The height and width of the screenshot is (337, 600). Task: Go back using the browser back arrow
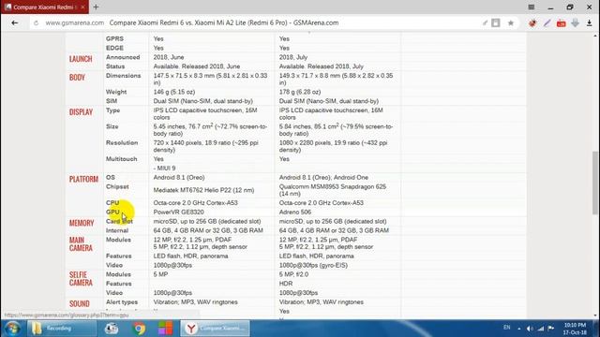(x=15, y=22)
